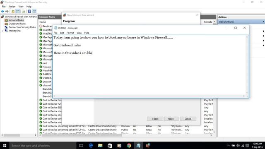Click the Notepad vertical scrollbar
The height and width of the screenshot is (149, 265).
247,65
